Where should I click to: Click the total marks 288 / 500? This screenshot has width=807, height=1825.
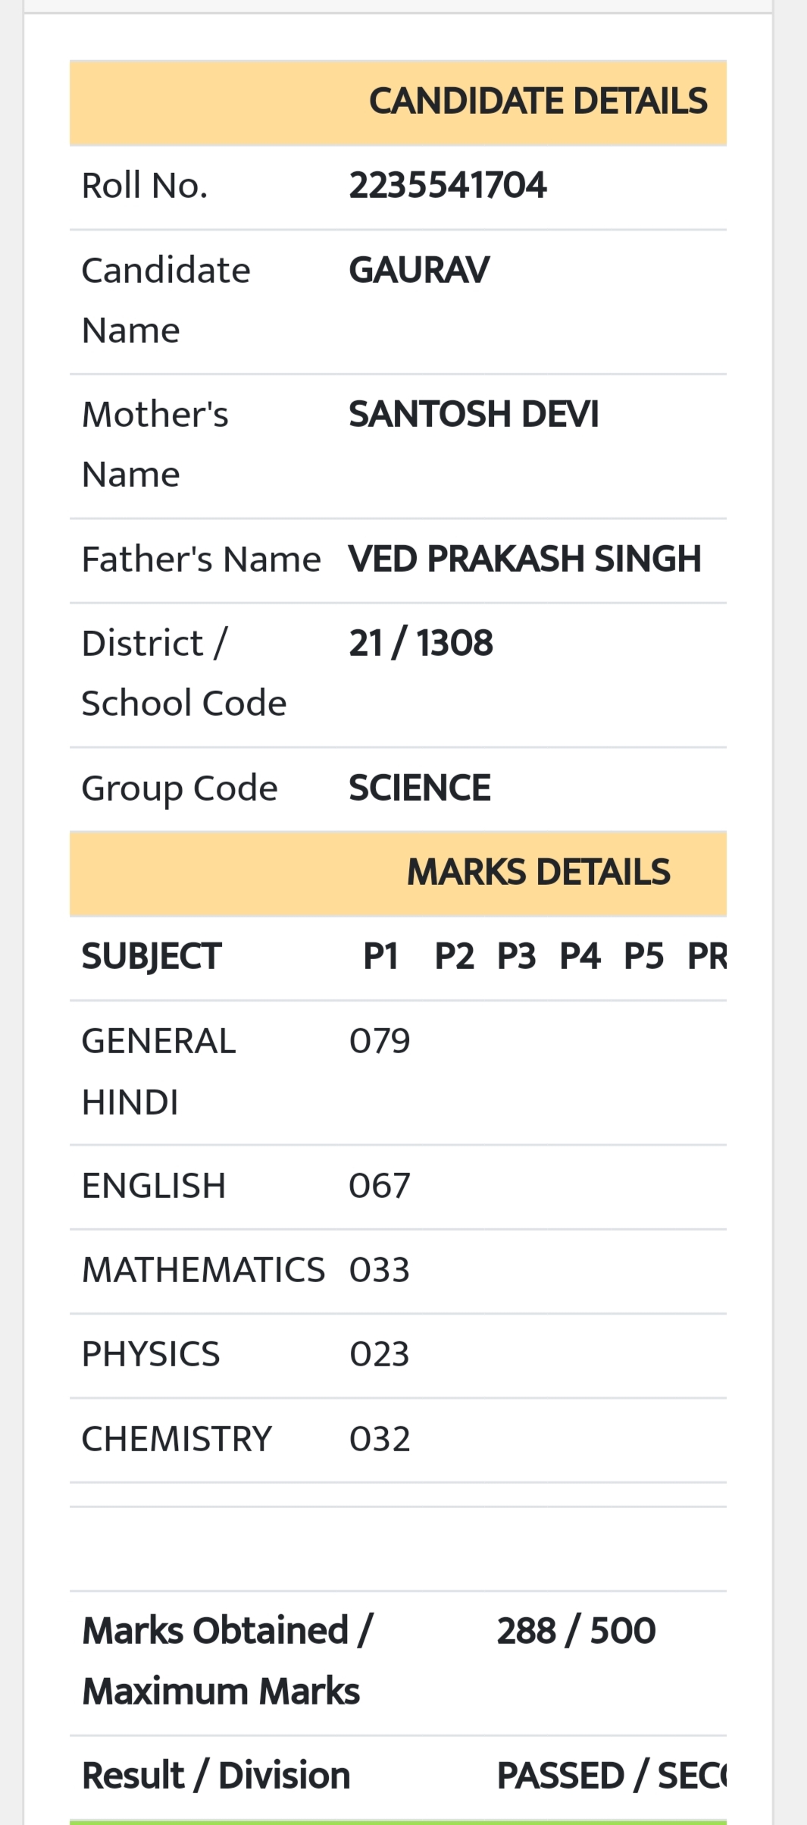click(576, 1631)
